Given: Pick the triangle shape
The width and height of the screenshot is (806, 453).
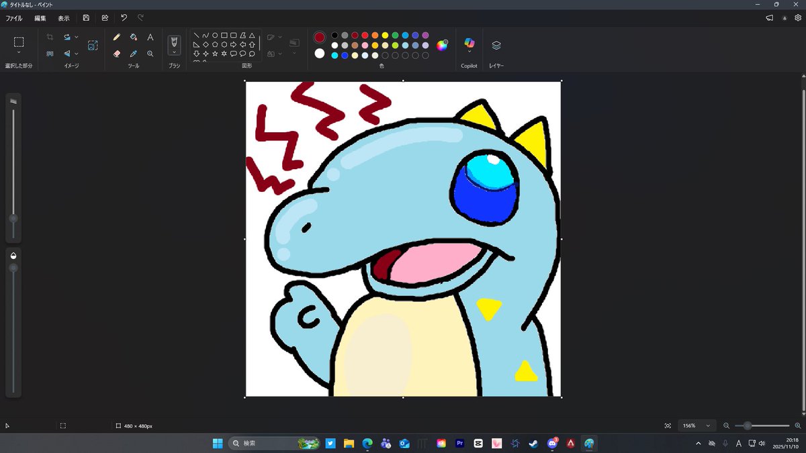Looking at the screenshot, I should tap(252, 36).
